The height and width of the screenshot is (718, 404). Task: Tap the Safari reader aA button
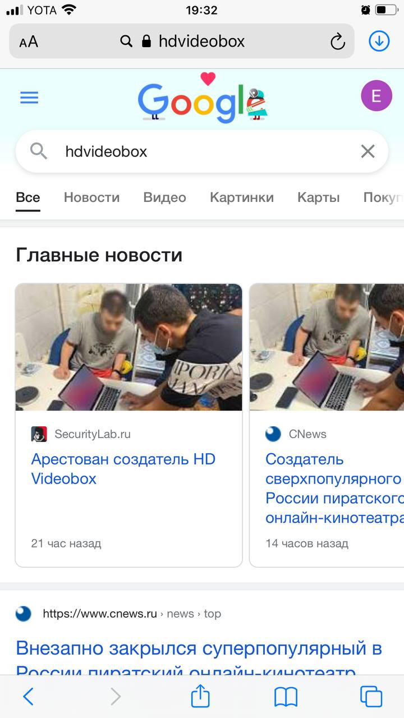(x=29, y=42)
